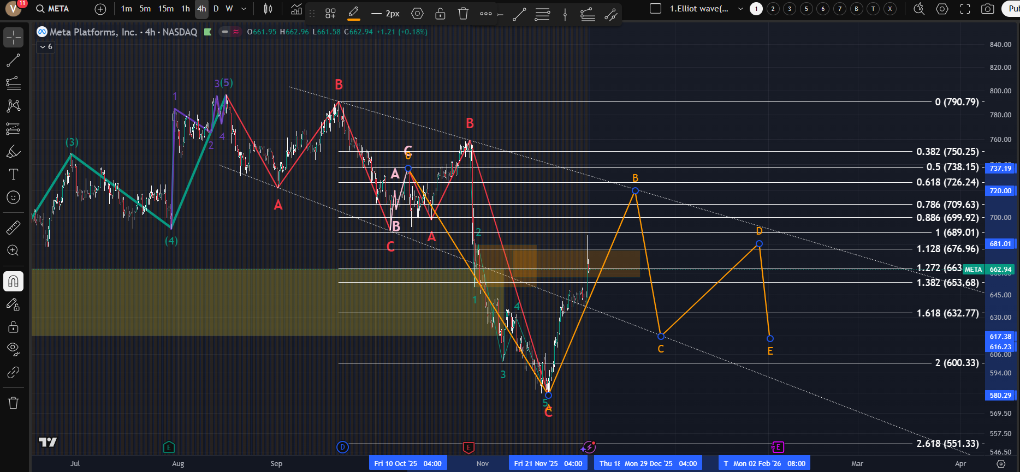The width and height of the screenshot is (1020, 472).
Task: Remove drawings with the trash icon
Action: tap(13, 403)
